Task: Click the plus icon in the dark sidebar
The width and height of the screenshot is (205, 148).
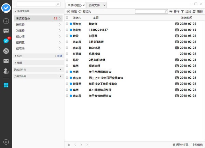Action: [6, 21]
